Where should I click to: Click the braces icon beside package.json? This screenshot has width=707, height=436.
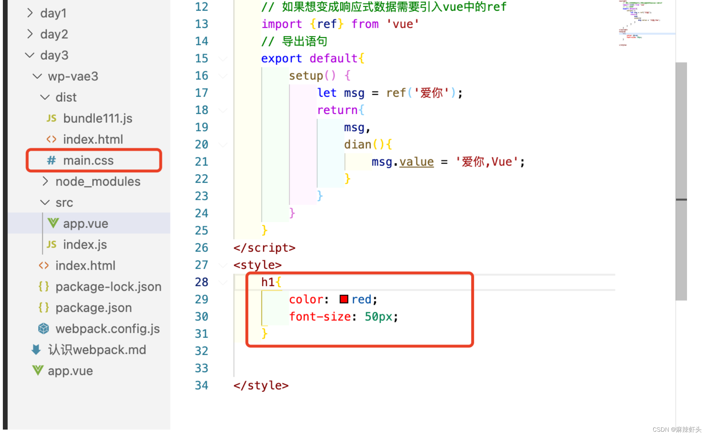(44, 308)
